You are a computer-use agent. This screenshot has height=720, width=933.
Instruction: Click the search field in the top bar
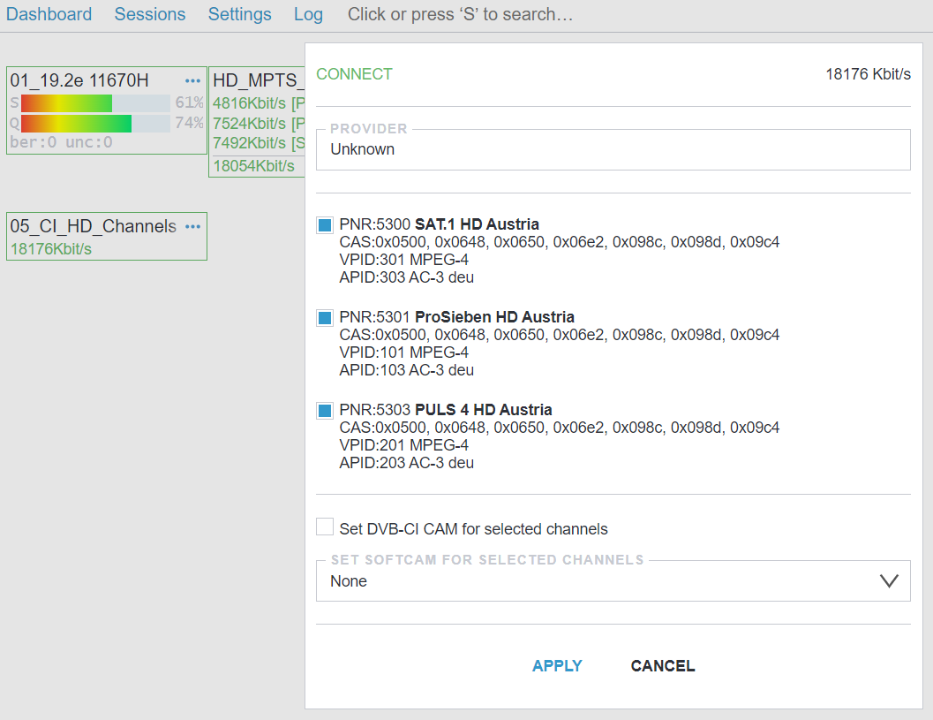(460, 14)
